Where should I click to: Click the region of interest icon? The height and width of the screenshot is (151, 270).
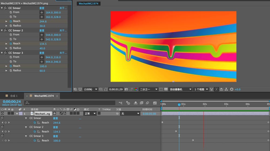click(x=105, y=89)
